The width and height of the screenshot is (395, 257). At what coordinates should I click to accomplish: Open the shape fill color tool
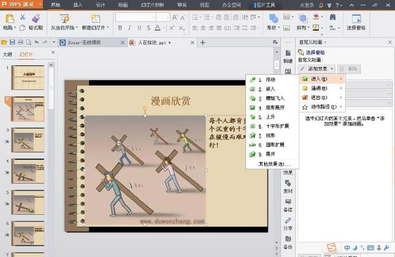316,17
